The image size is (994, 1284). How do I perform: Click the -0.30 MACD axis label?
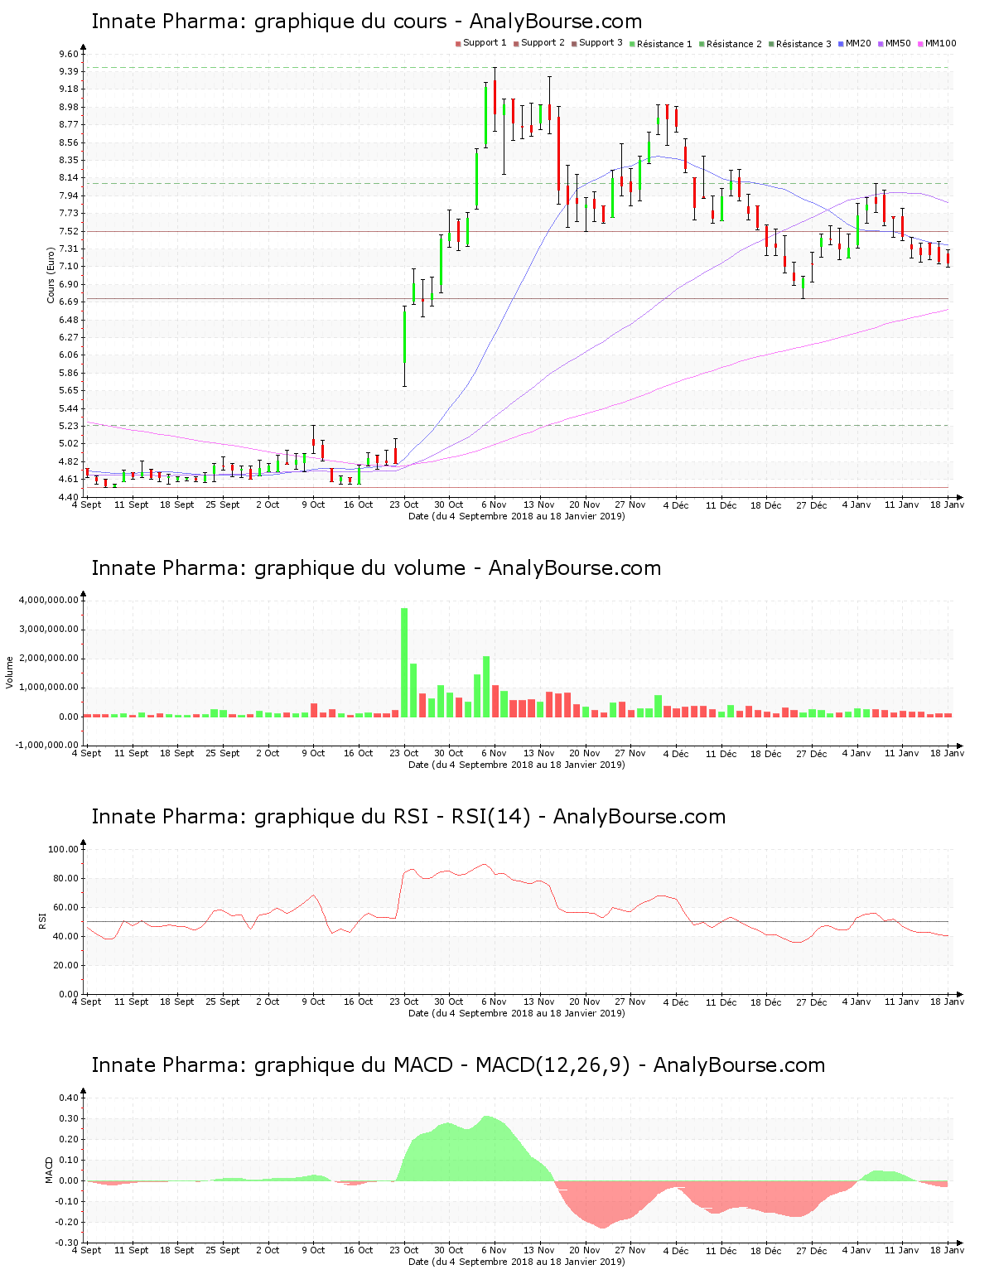pos(67,1243)
